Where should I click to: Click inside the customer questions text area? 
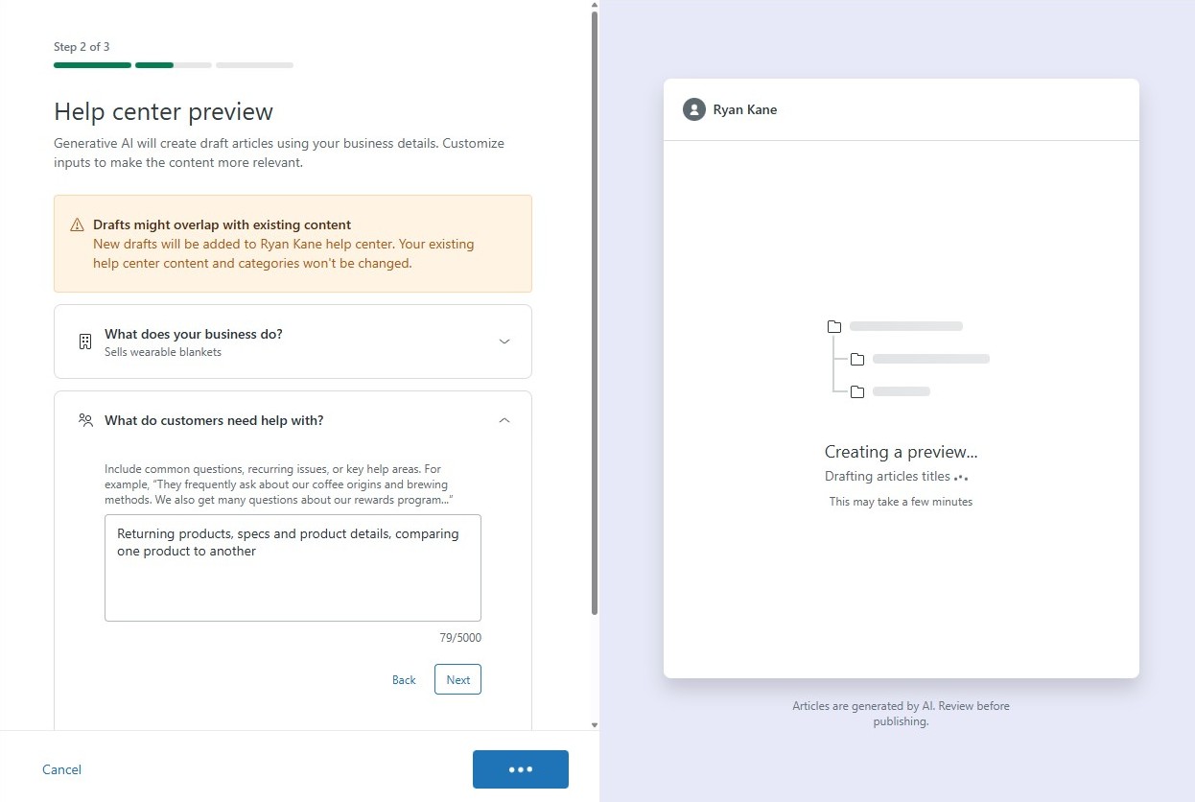coord(293,566)
